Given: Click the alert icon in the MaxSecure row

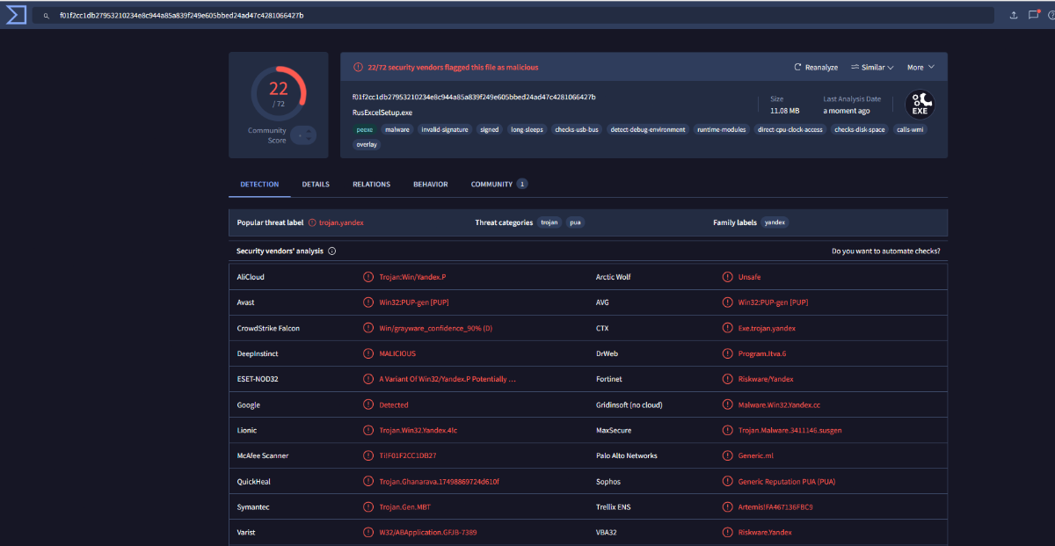Looking at the screenshot, I should point(727,431).
